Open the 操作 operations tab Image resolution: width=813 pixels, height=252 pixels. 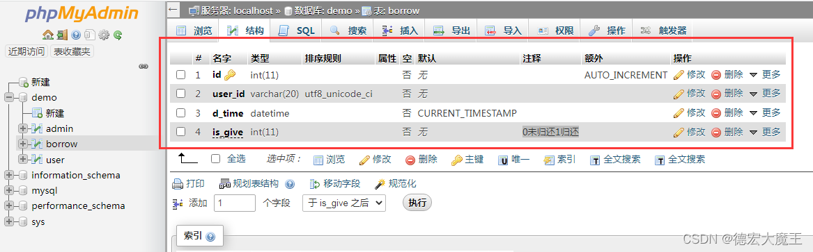(607, 31)
